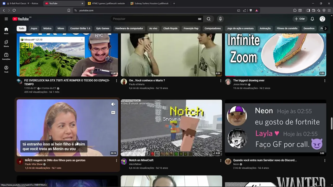Open the Leo AI sparkle icon

[x=319, y=10]
